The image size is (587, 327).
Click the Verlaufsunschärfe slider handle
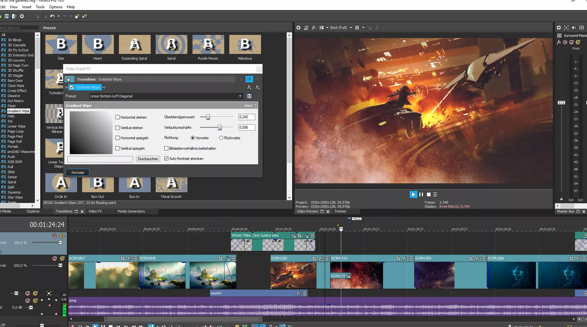point(220,127)
